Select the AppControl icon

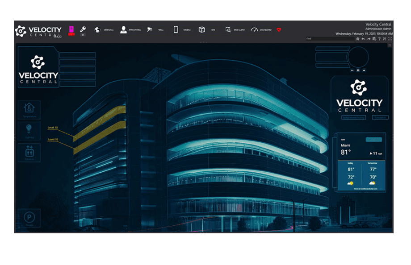123,29
